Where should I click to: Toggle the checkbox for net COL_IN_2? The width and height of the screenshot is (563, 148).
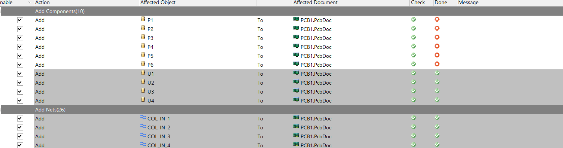click(20, 127)
